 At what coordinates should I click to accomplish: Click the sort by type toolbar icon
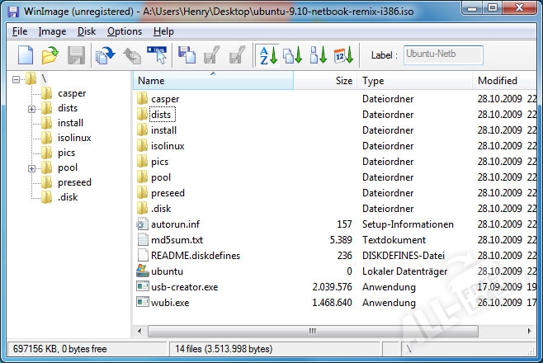click(292, 56)
